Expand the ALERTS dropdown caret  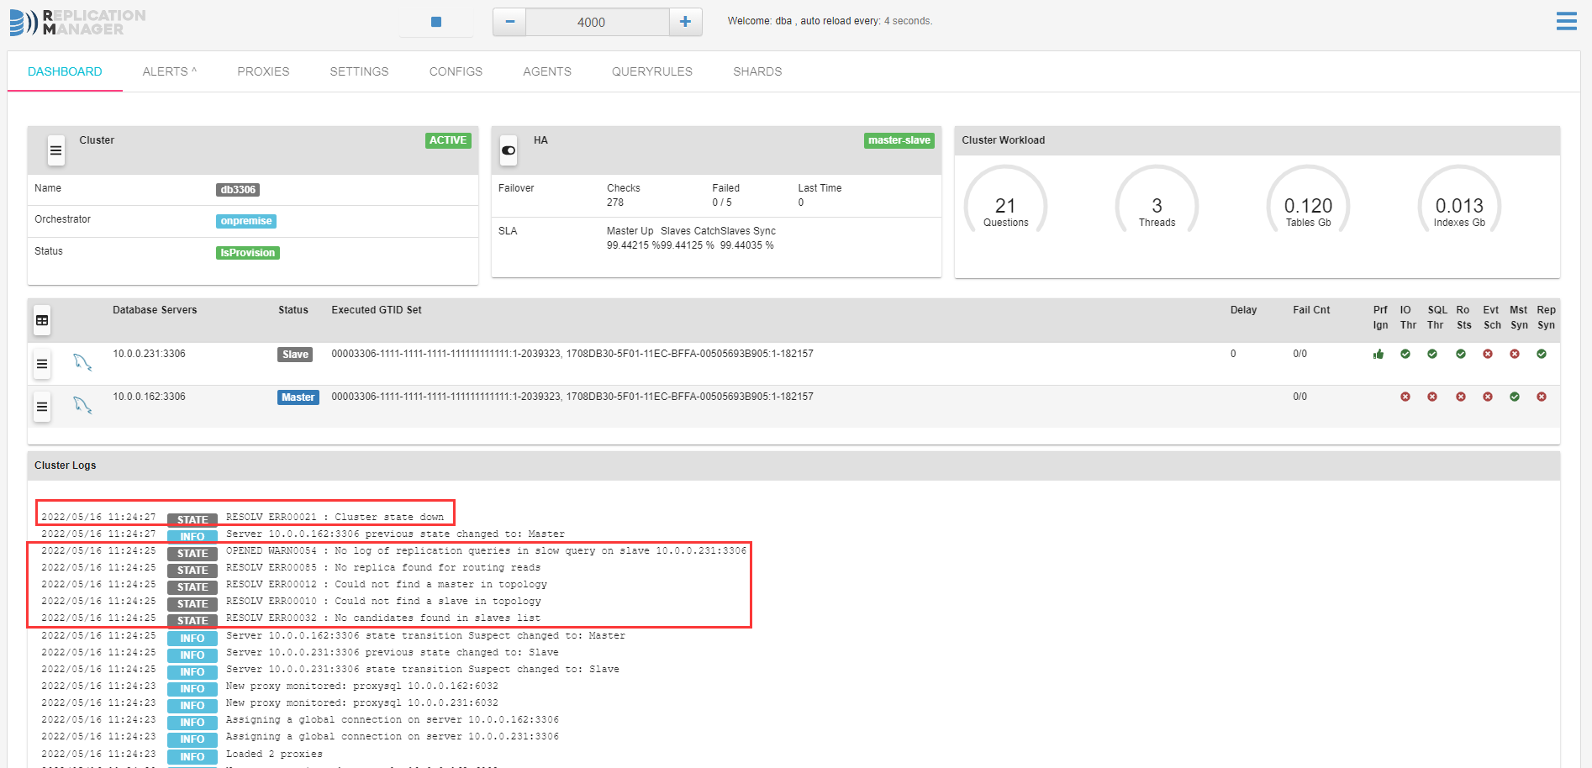192,70
